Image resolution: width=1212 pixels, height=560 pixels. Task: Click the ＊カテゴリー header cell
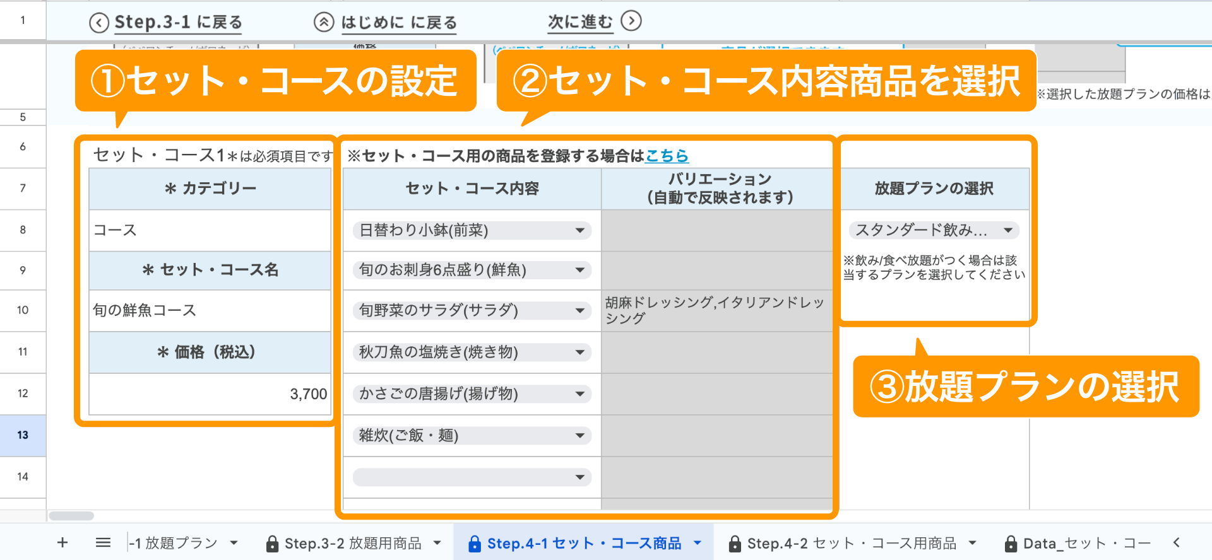coord(210,189)
